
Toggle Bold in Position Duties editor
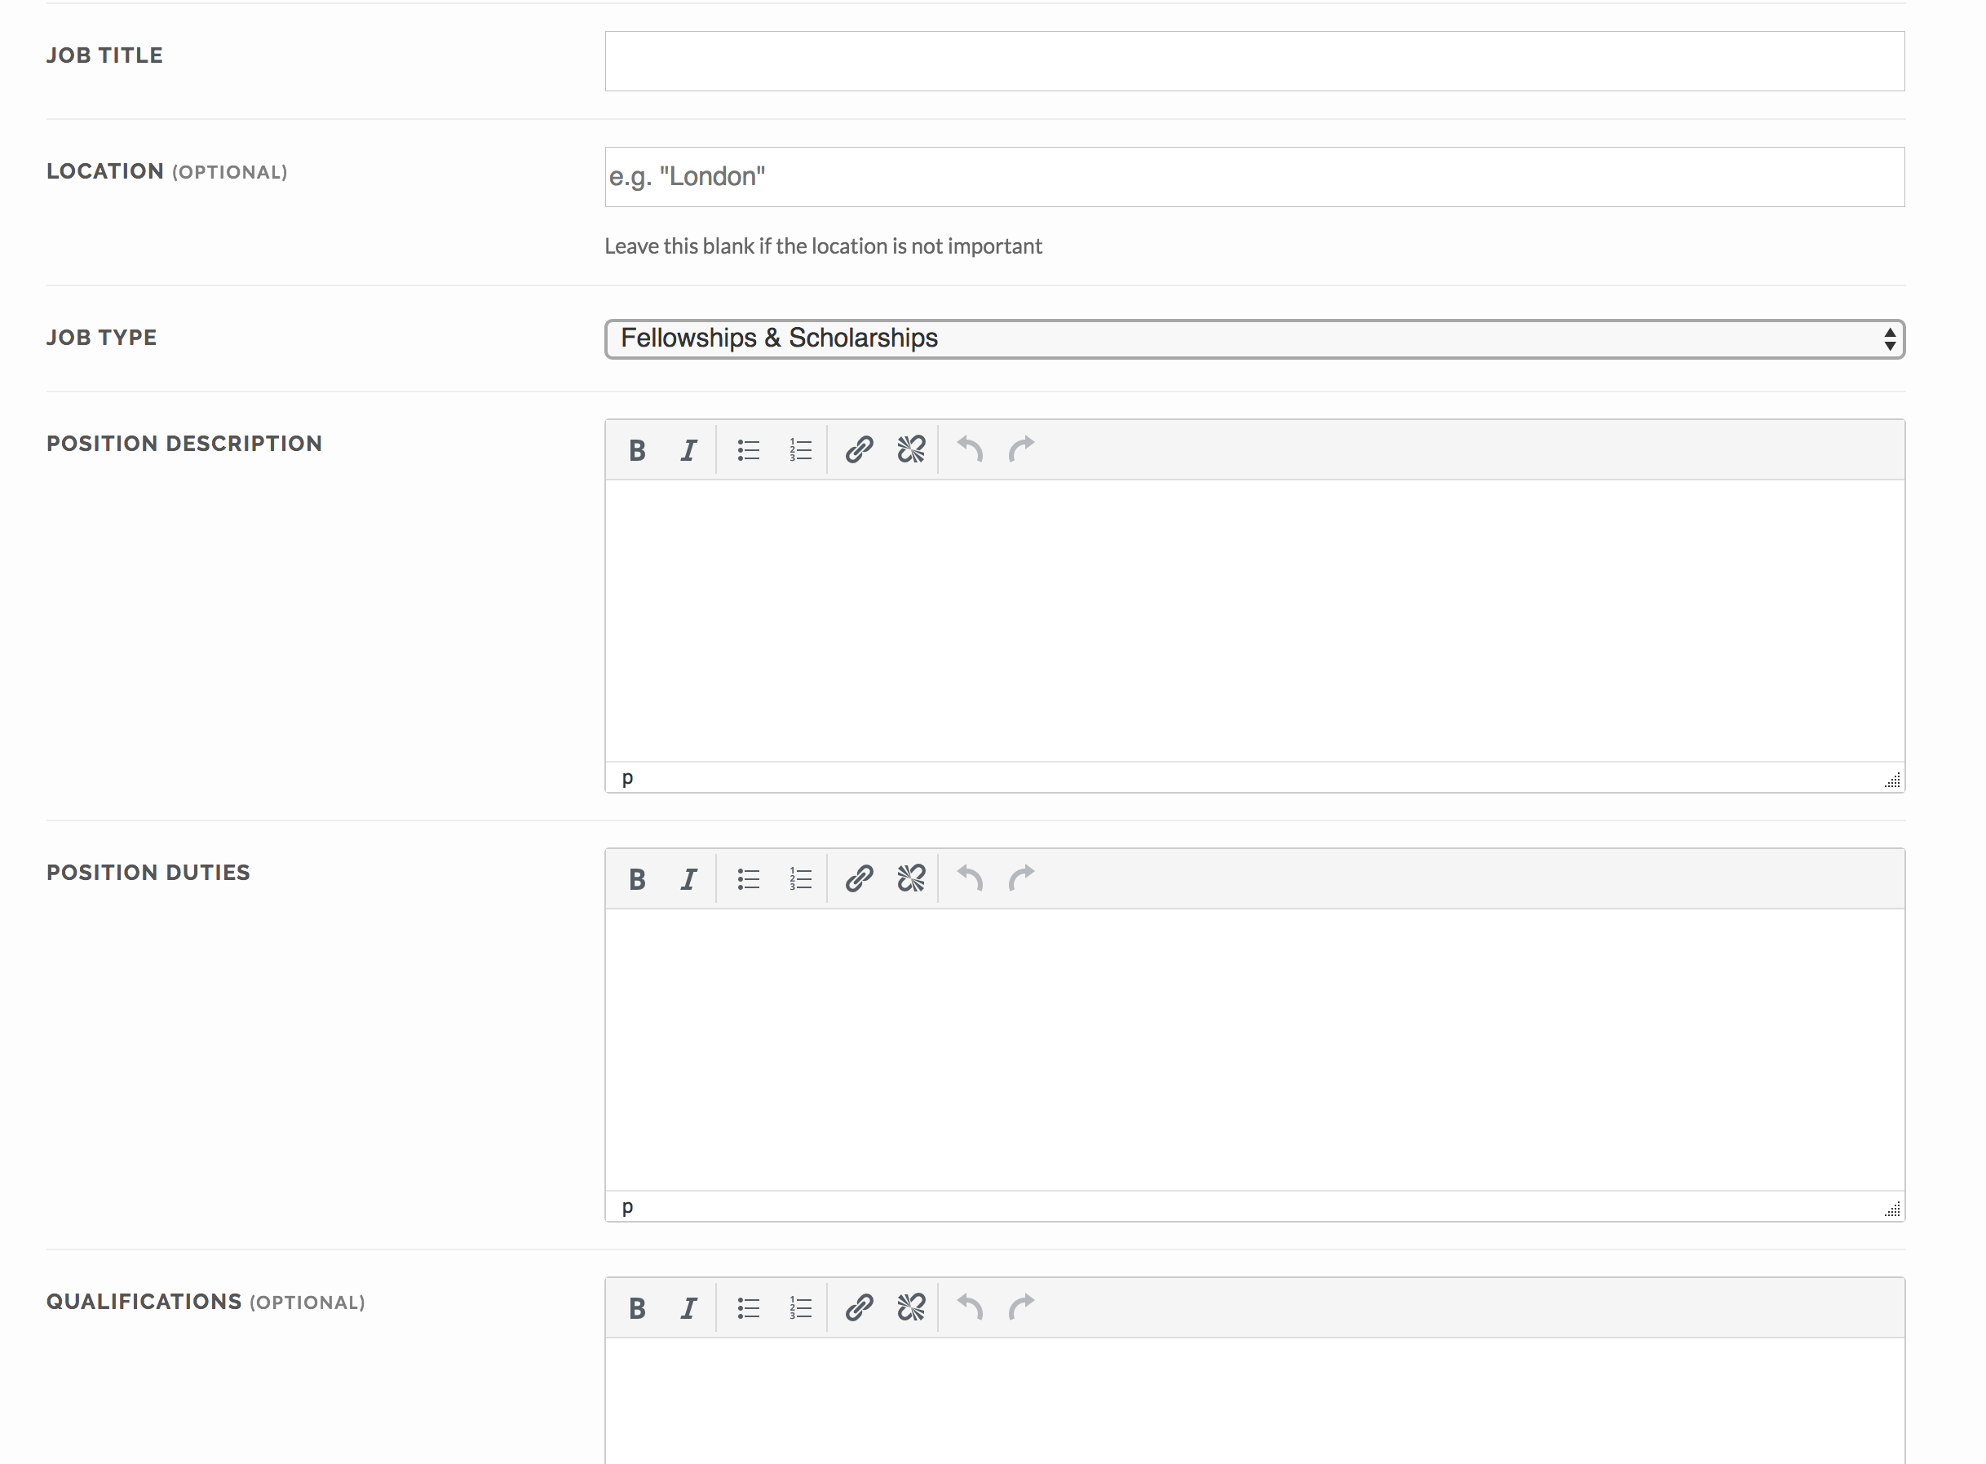pyautogui.click(x=636, y=879)
